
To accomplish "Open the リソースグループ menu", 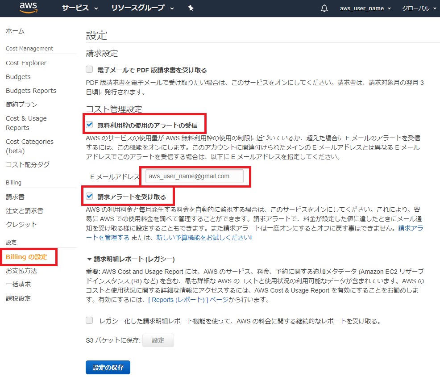I will pos(142,8).
